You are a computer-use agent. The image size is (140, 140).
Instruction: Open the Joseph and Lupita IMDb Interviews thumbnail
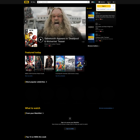[91, 16]
